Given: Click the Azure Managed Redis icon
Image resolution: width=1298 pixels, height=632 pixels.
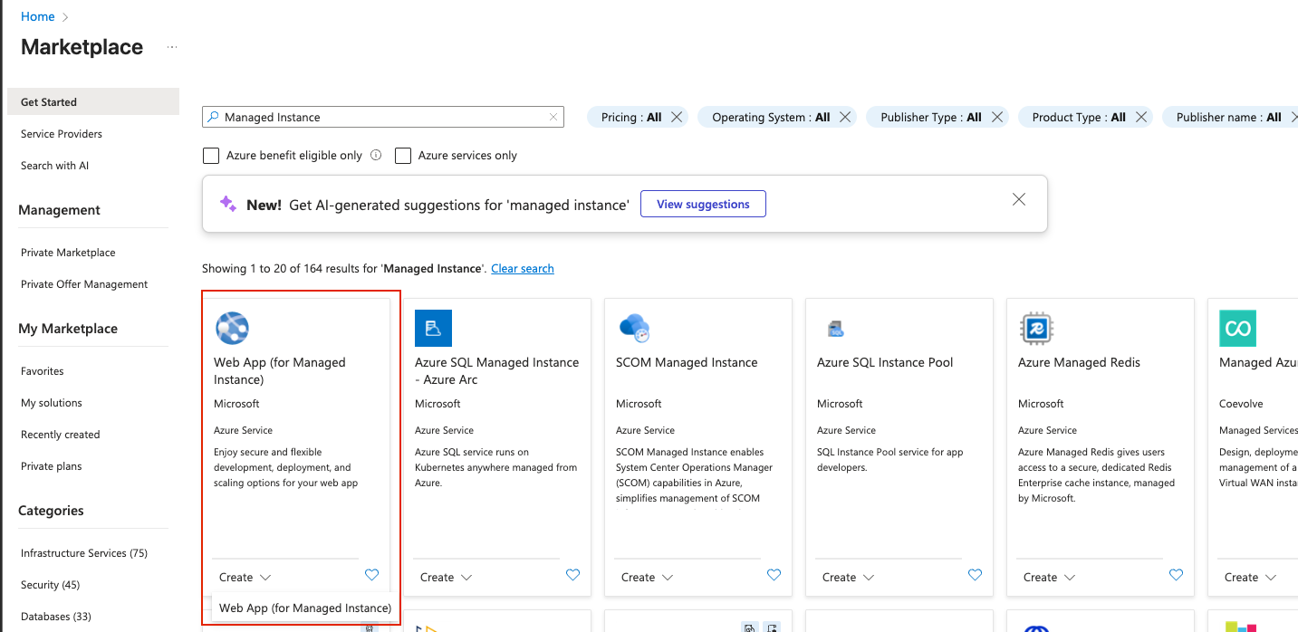Looking at the screenshot, I should [x=1035, y=328].
